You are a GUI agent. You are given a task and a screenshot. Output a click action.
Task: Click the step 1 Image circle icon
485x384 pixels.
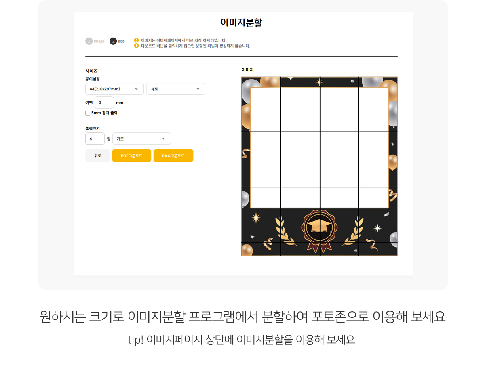click(x=89, y=41)
